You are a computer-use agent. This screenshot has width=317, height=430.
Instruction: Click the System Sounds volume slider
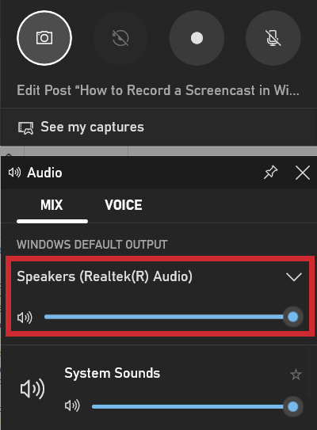(193, 406)
